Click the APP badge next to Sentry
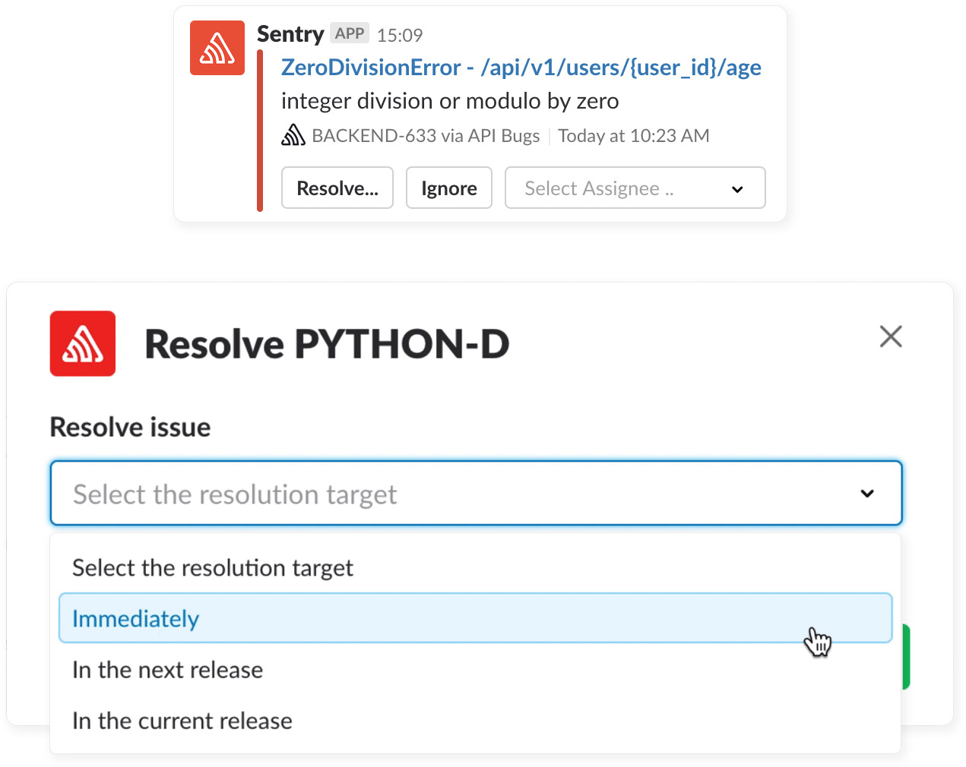This screenshot has height=767, width=966. point(350,33)
